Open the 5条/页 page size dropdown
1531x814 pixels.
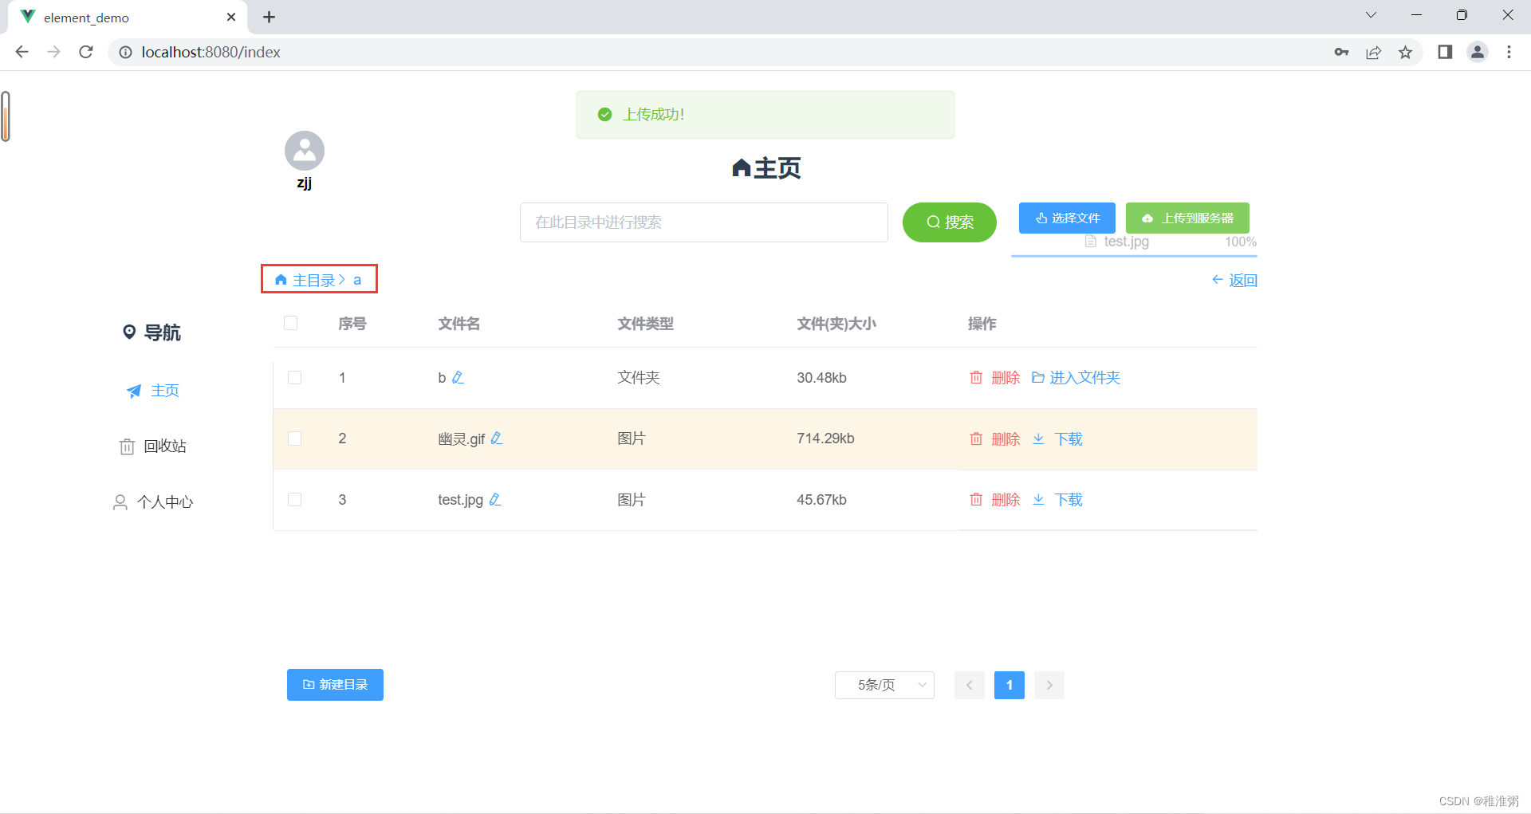(x=884, y=685)
